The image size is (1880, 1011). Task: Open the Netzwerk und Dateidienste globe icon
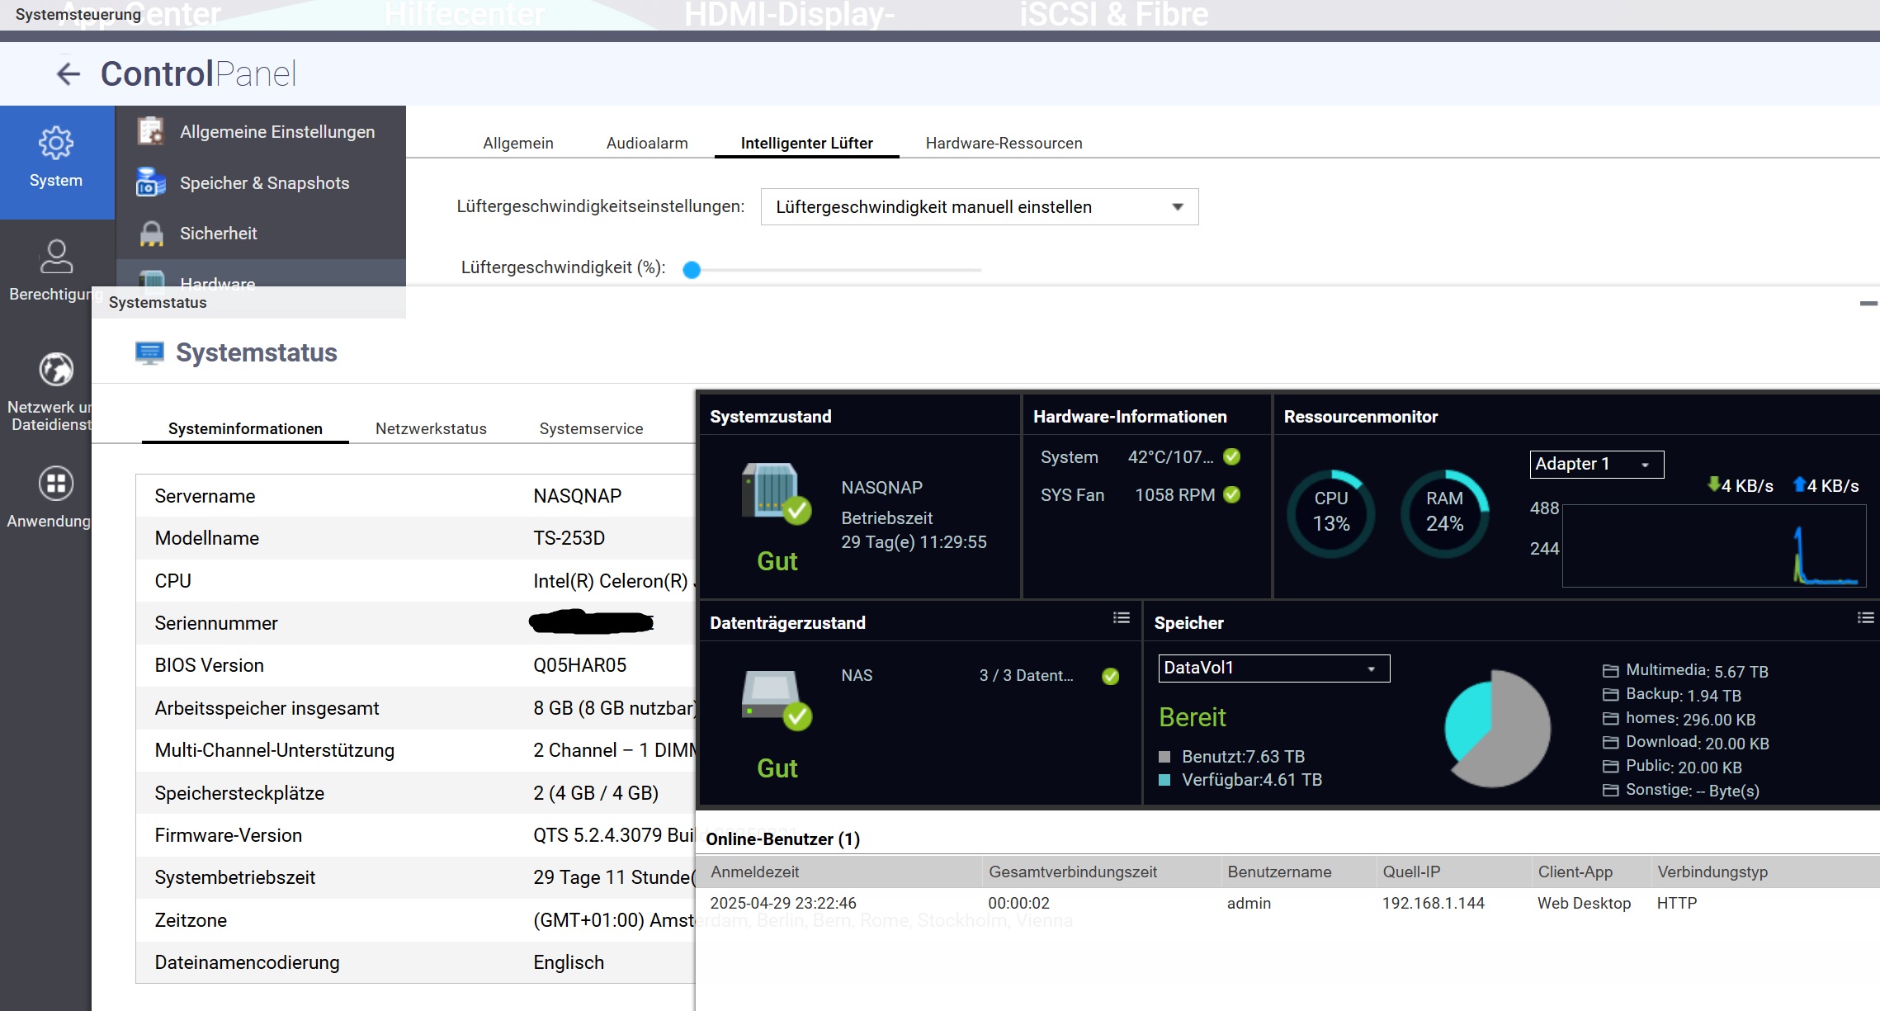click(x=56, y=369)
